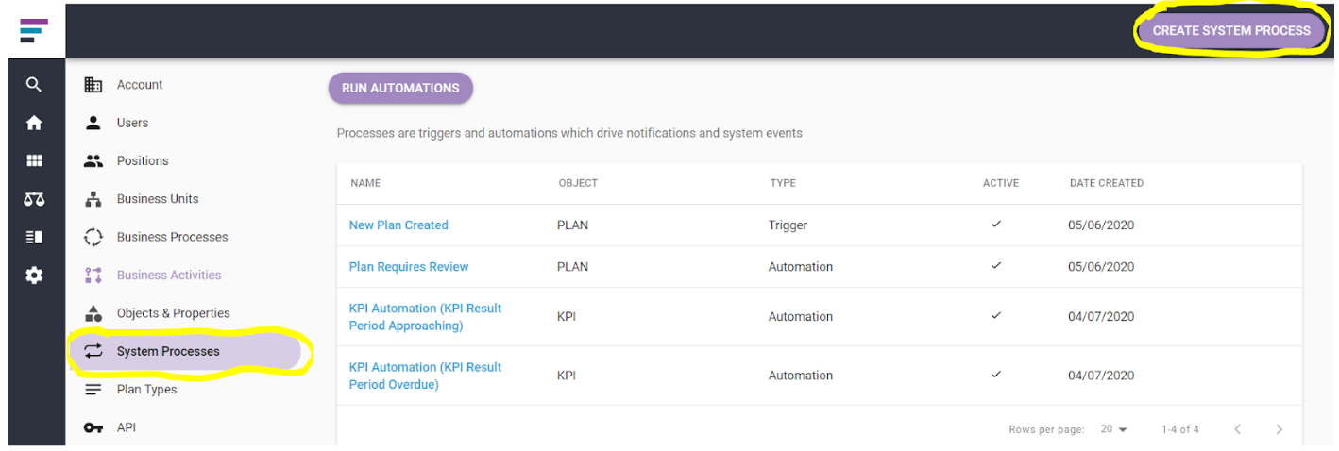Open the rows per page dropdown

click(1114, 429)
